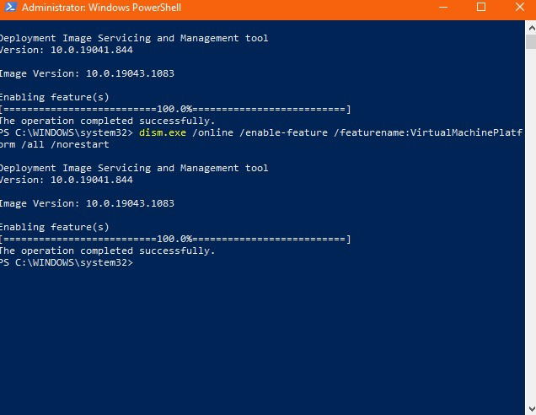Click the last 'Enabling feature(s)' line
The height and width of the screenshot is (415, 536).
coord(54,227)
